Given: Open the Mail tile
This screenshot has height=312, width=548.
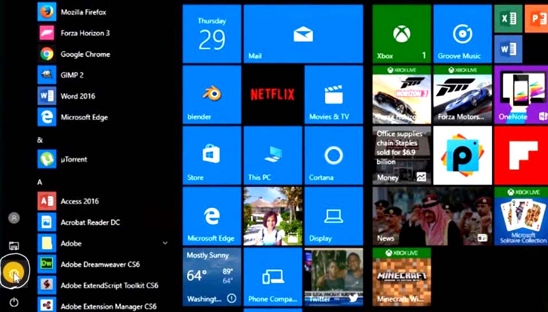Looking at the screenshot, I should coord(303,34).
